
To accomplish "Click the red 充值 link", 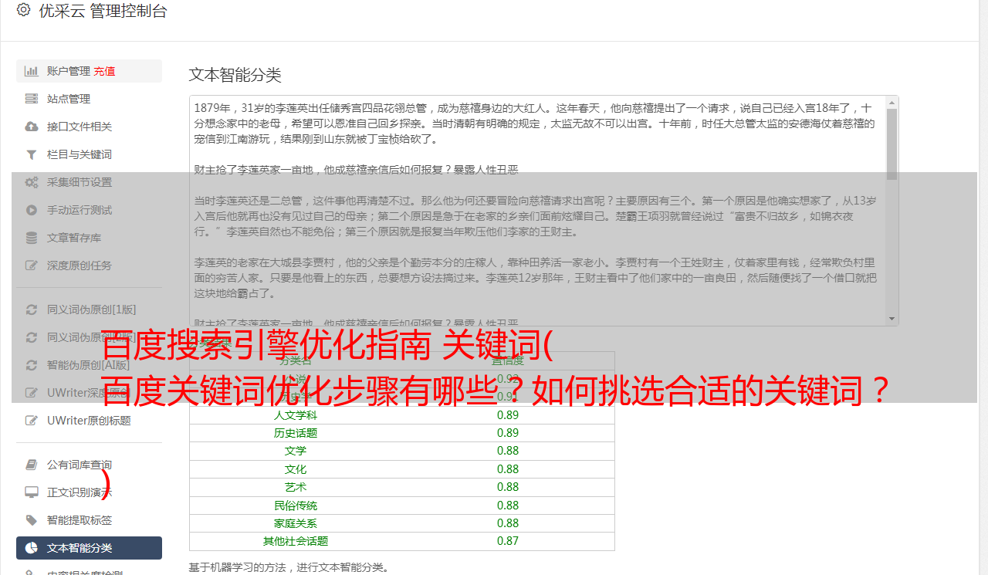I will coord(105,71).
